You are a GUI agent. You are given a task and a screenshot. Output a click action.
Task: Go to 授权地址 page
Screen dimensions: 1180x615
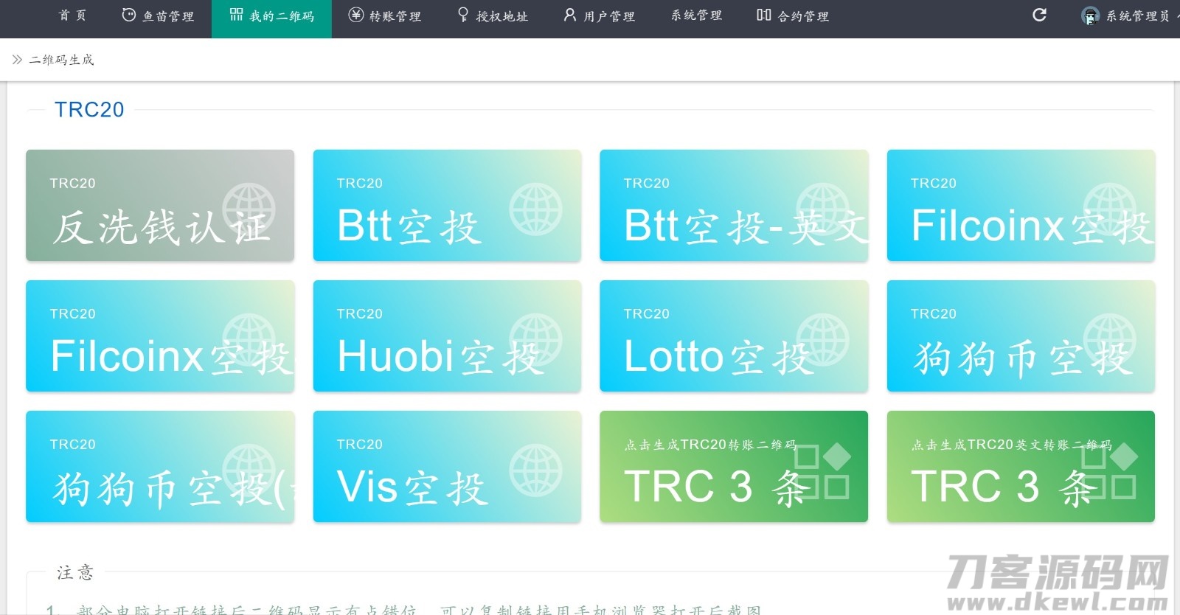pos(493,15)
